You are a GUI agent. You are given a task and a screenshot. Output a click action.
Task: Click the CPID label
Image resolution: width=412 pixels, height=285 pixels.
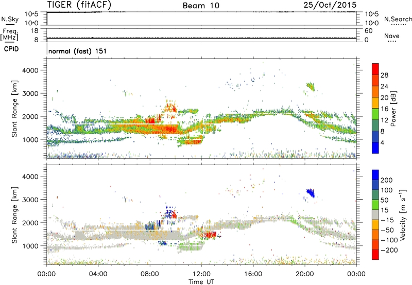click(x=11, y=49)
